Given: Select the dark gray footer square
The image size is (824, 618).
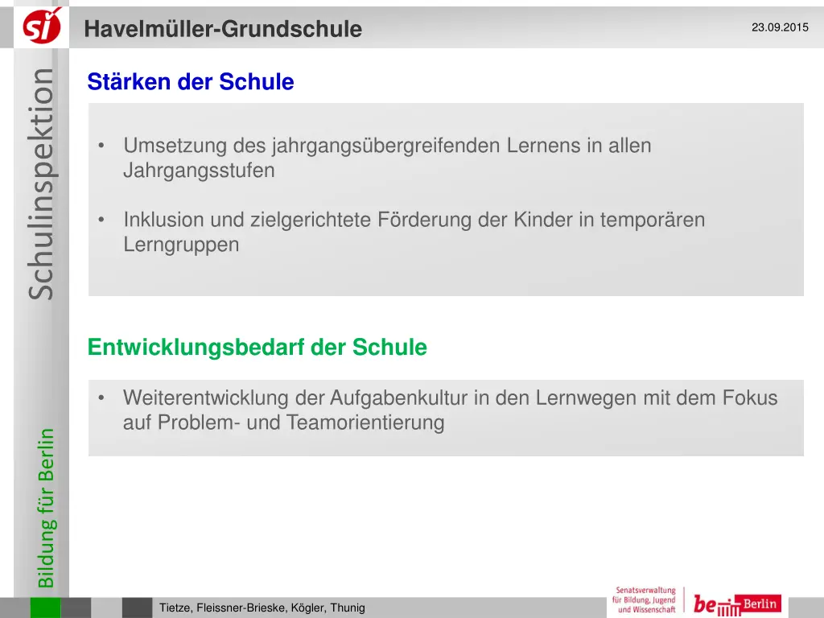Looking at the screenshot, I should pos(138,608).
